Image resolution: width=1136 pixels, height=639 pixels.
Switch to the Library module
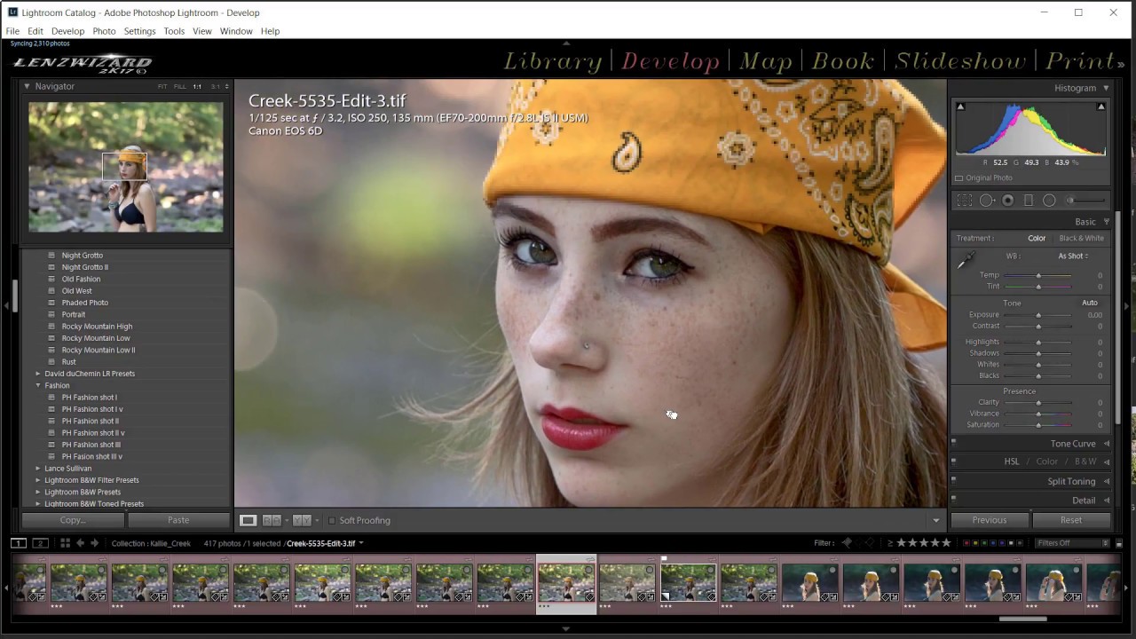tap(553, 61)
